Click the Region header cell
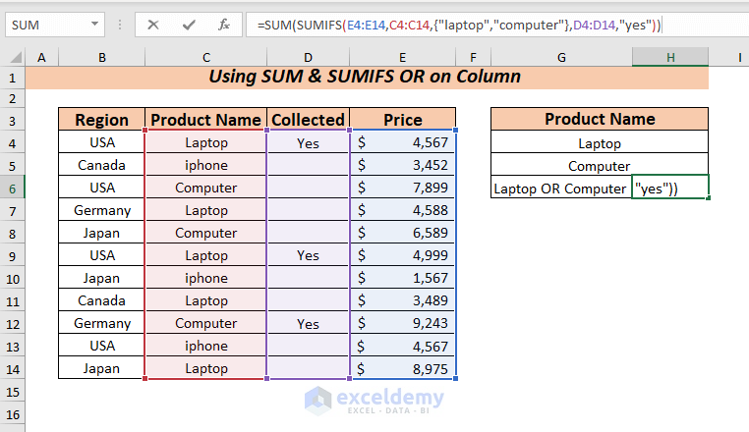 101,120
